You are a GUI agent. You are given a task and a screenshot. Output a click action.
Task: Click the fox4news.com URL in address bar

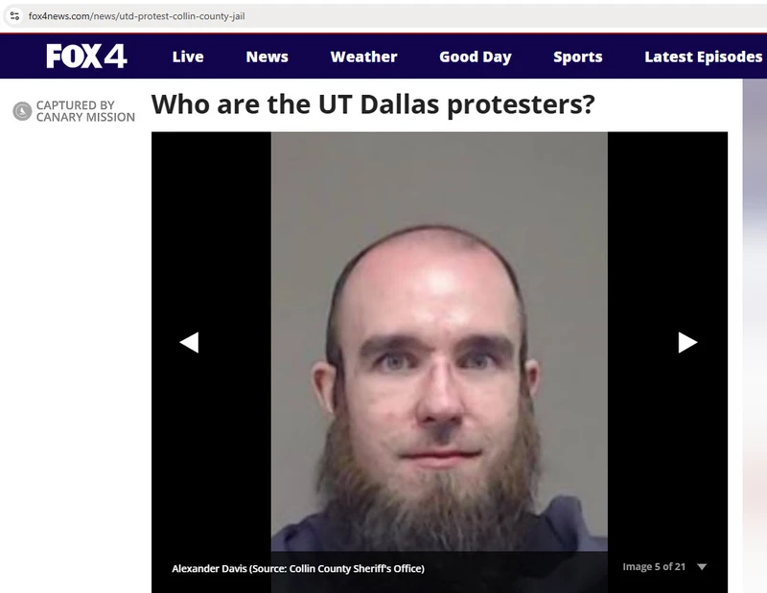pos(136,16)
